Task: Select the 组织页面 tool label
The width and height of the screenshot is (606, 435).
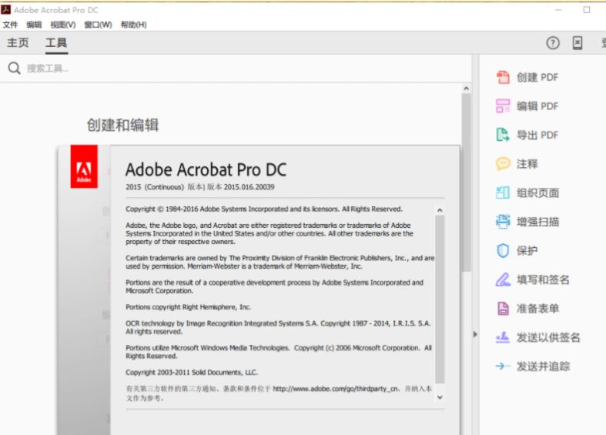Action: (538, 192)
